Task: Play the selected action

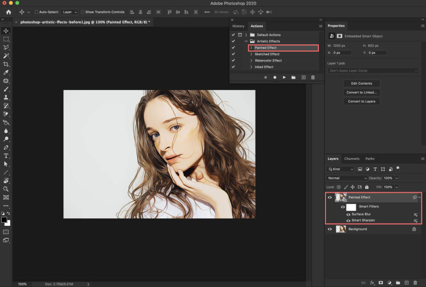Action: pyautogui.click(x=284, y=77)
